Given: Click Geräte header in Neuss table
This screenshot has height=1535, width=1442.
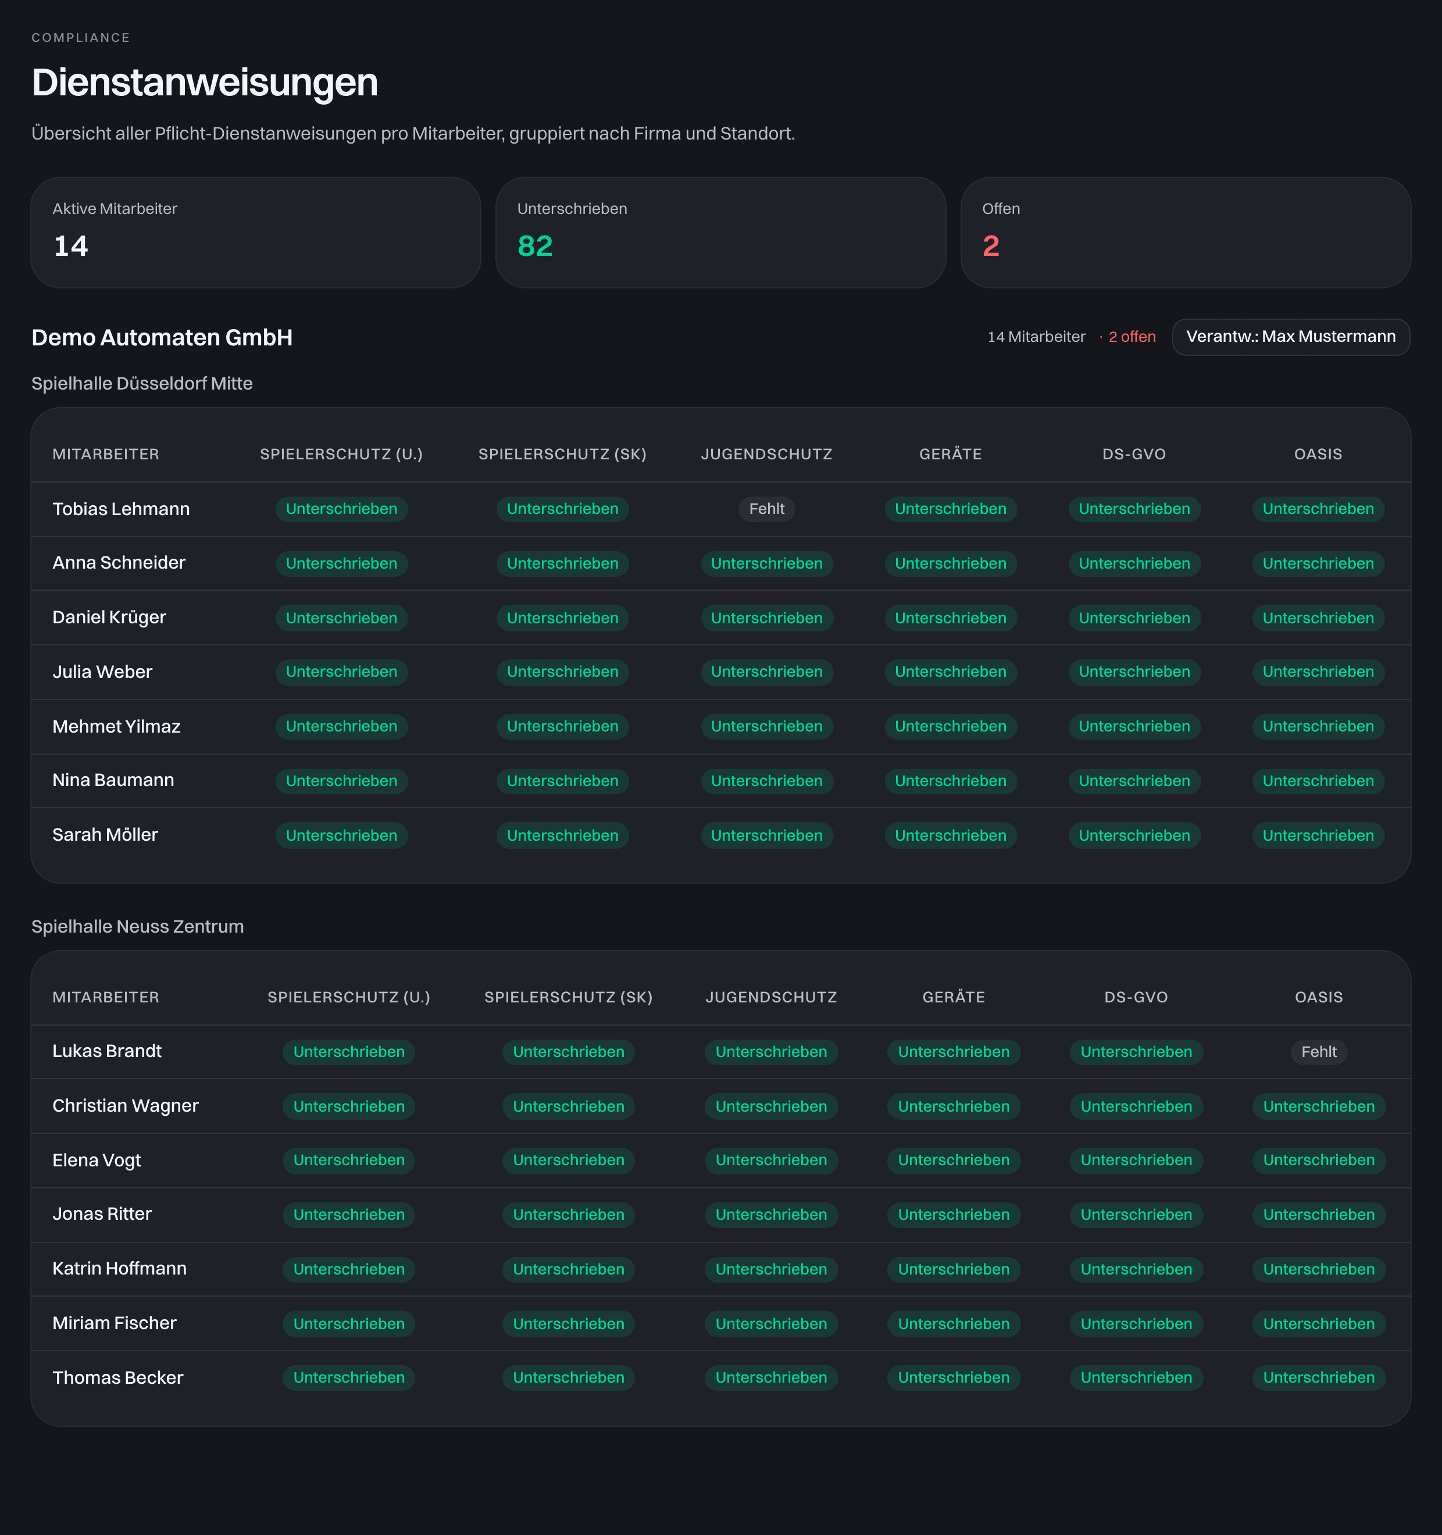Looking at the screenshot, I should (x=954, y=997).
